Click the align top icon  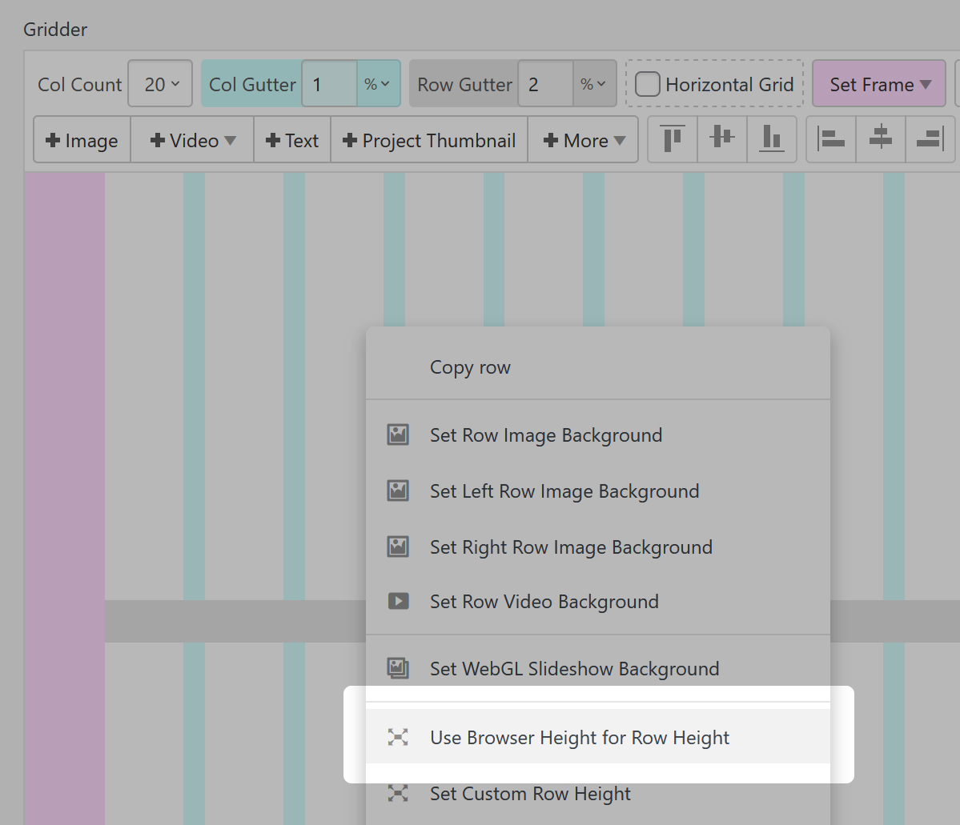click(x=673, y=140)
